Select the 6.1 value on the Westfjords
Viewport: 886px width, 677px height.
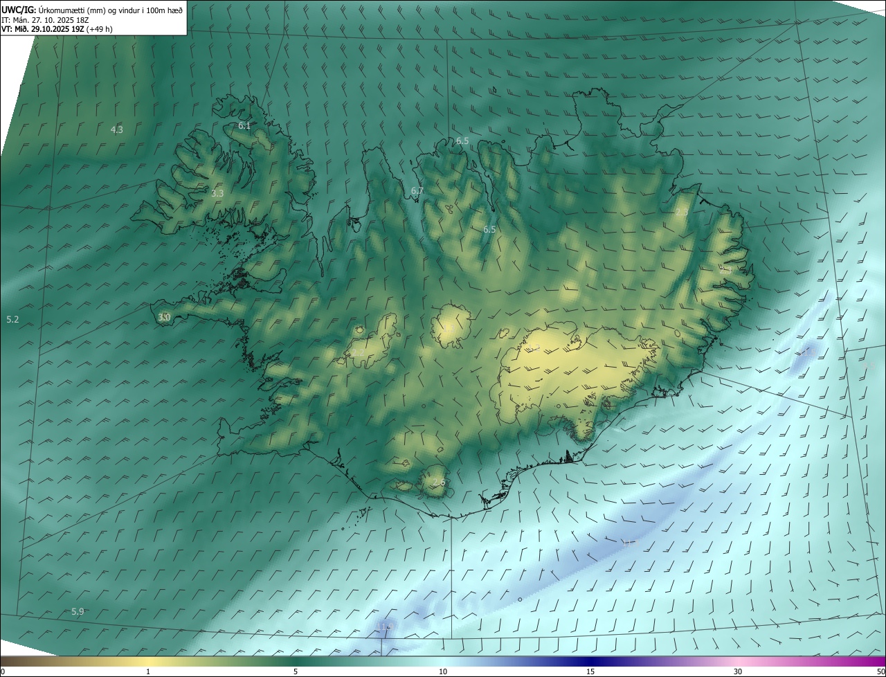pyautogui.click(x=244, y=125)
